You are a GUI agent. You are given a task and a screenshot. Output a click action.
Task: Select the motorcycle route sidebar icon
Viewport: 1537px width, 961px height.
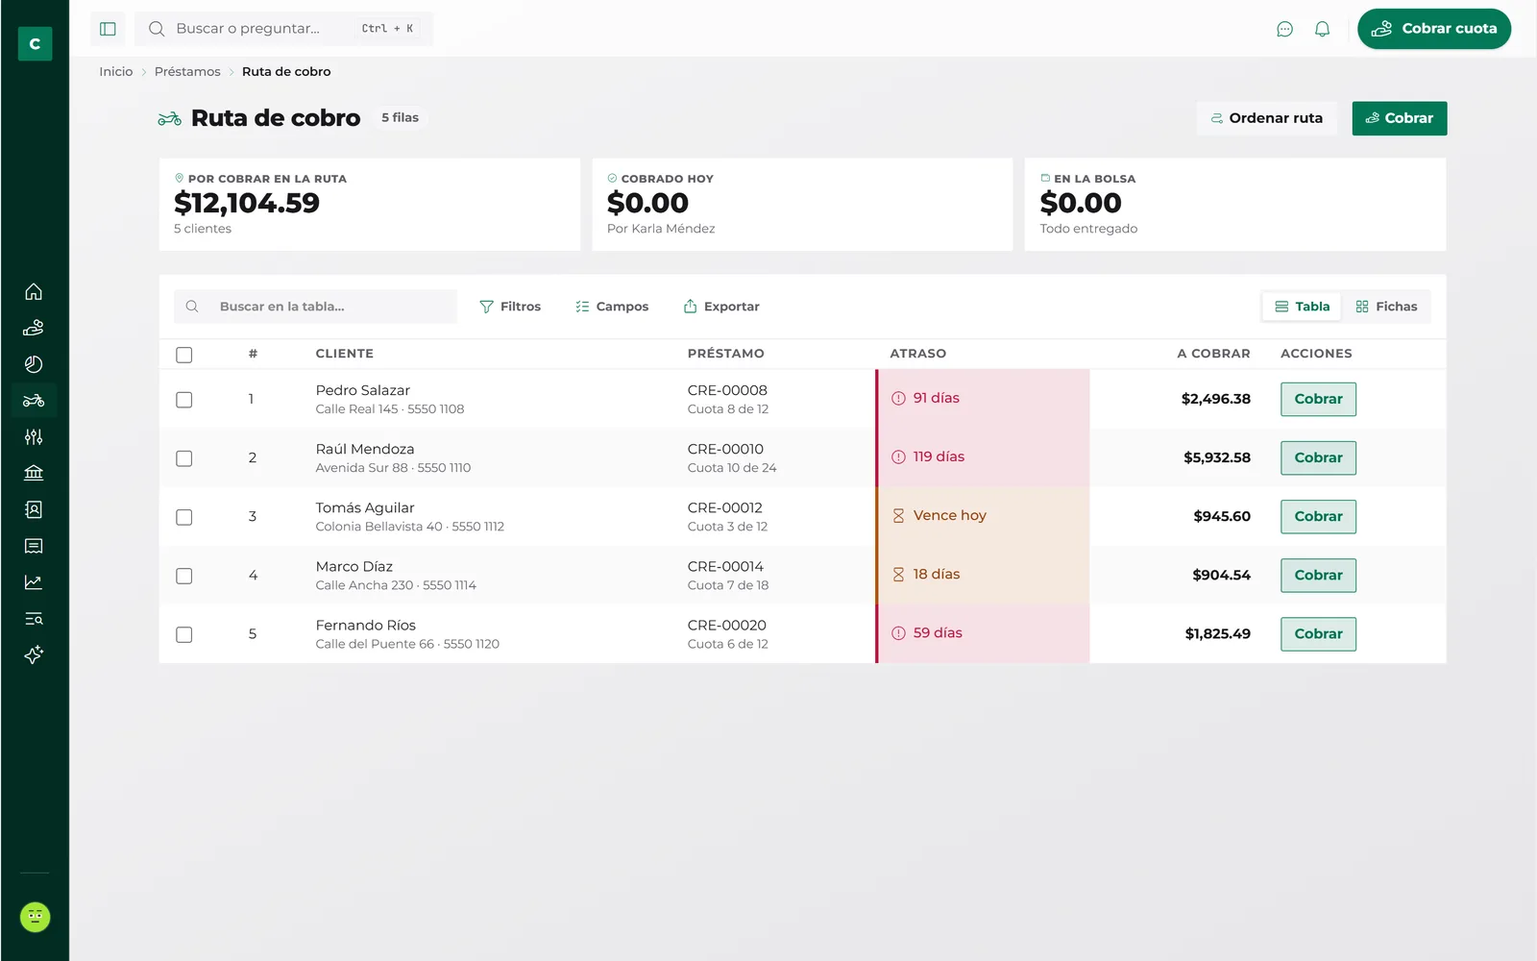click(x=34, y=401)
